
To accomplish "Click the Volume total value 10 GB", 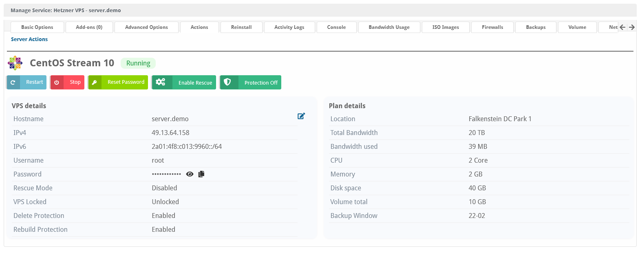I will click(x=477, y=202).
